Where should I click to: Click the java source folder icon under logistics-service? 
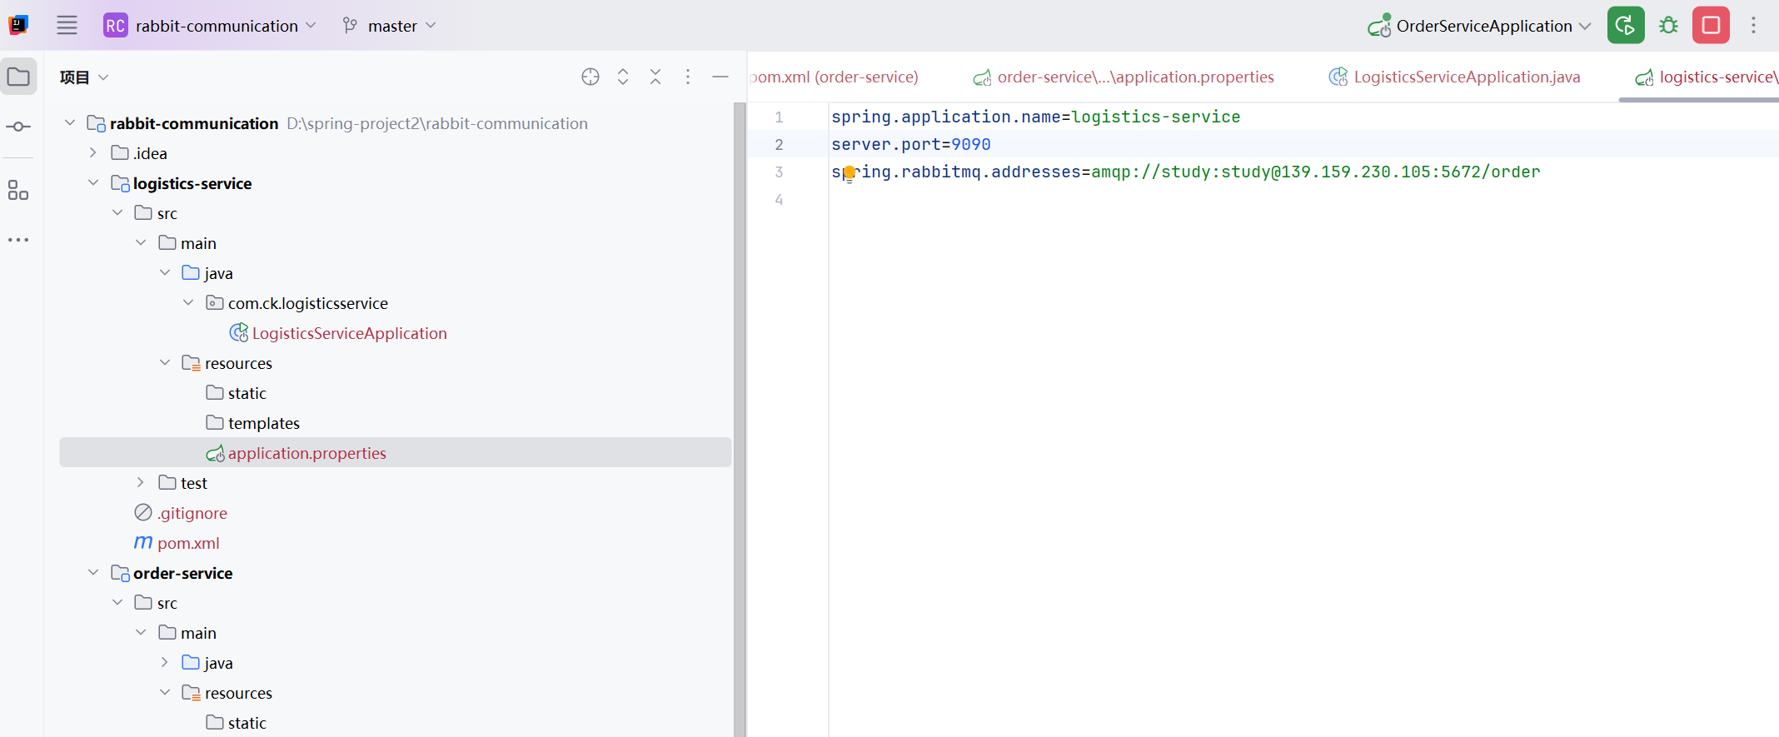coord(191,272)
